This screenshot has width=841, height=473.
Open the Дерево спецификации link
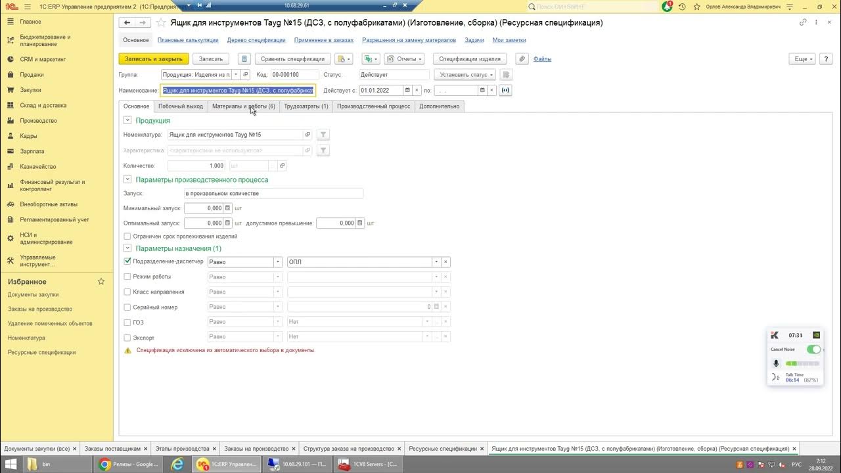tap(256, 40)
